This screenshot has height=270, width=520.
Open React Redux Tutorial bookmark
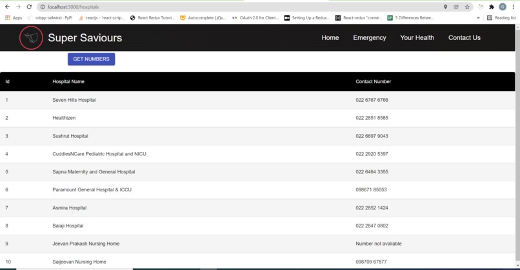click(152, 18)
